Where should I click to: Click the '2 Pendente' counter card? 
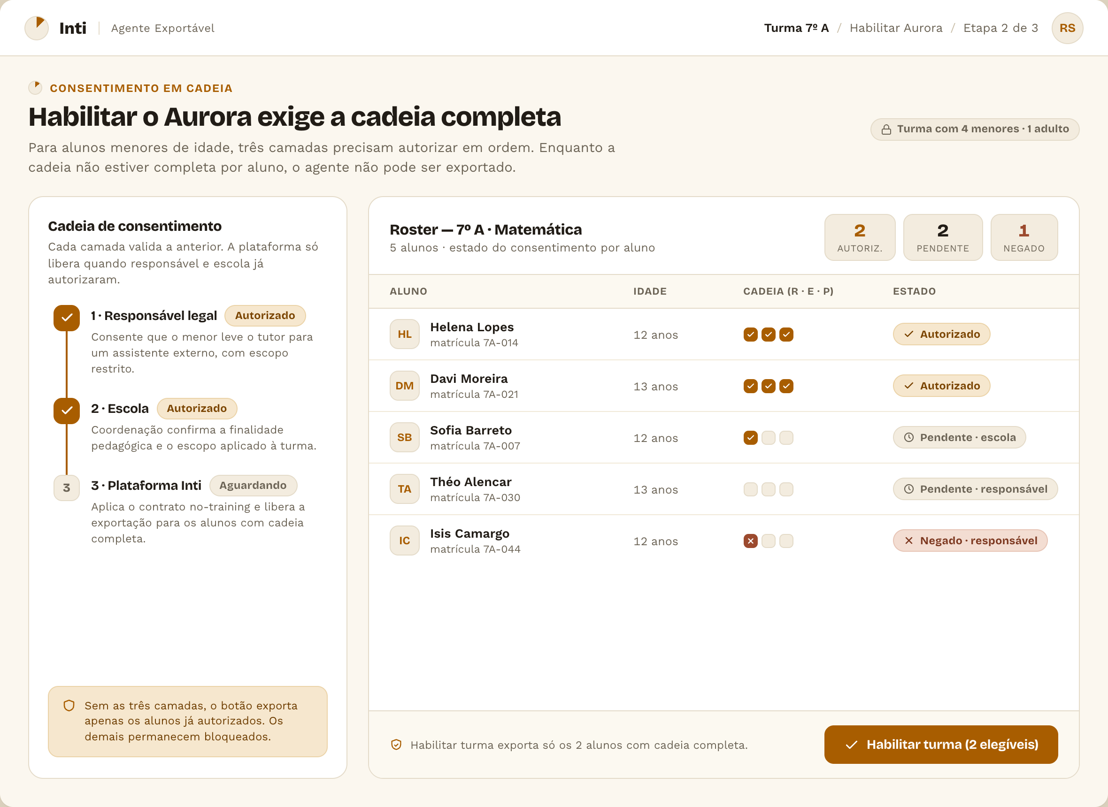pos(943,237)
